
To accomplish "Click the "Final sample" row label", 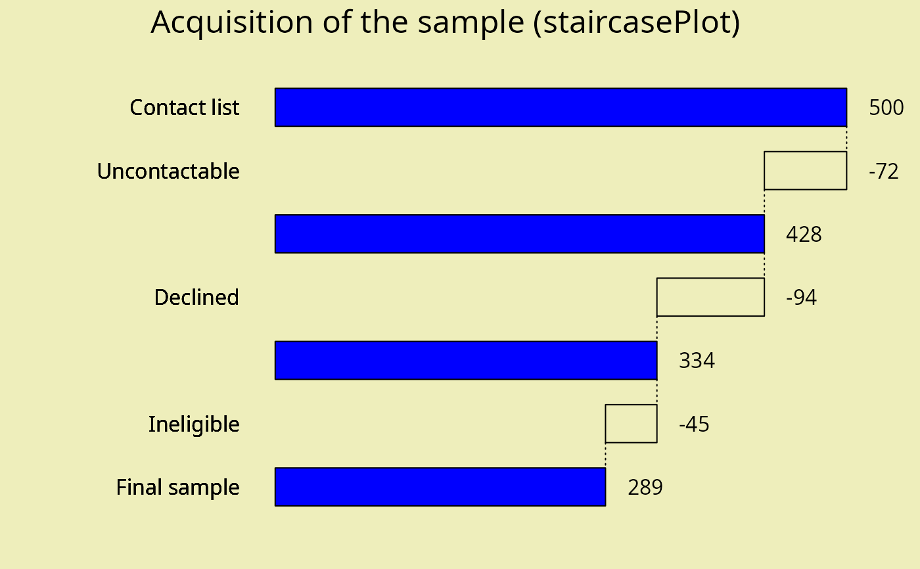I will coord(178,488).
